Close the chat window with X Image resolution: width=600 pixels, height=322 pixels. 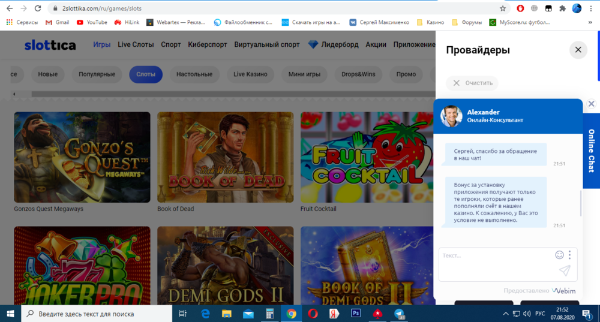pos(591,104)
